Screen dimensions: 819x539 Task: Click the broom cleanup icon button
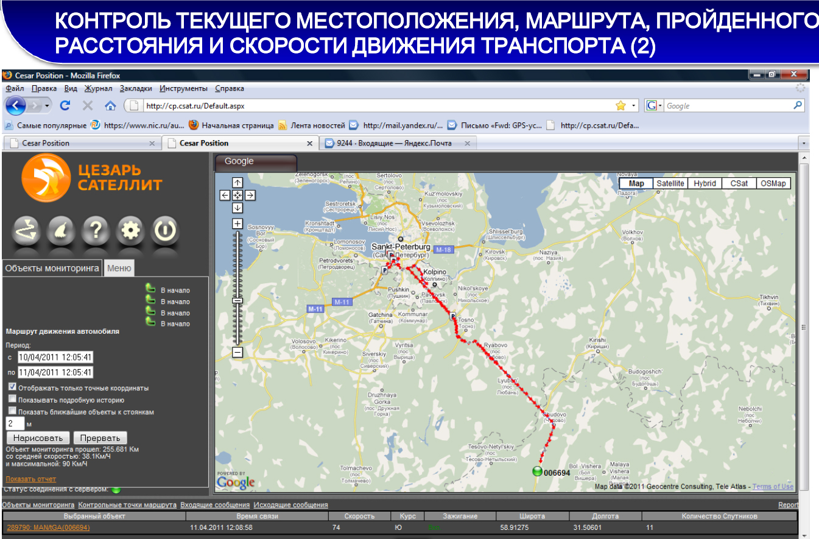coord(61,231)
